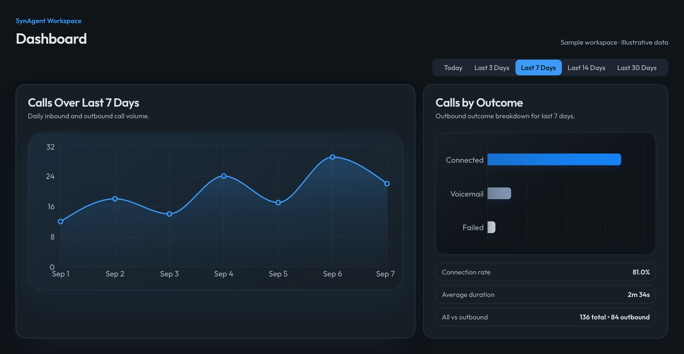Image resolution: width=684 pixels, height=354 pixels.
Task: Select the Sep 7 data point
Action: coord(387,184)
